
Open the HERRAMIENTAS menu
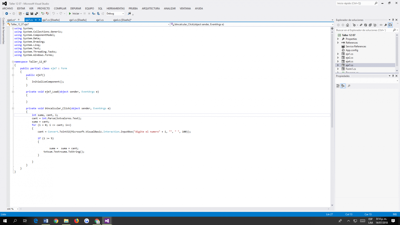[x=115, y=9]
